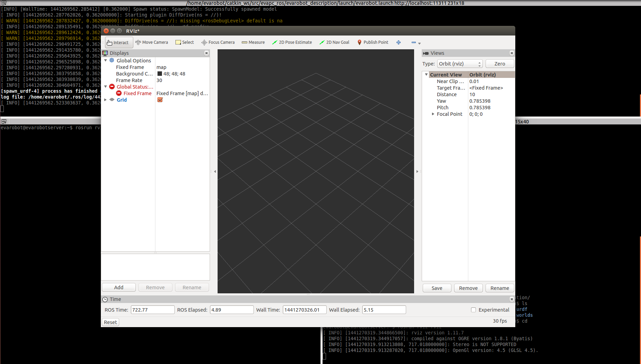
Task: Uncheck the Grid display checkbox
Action: click(160, 100)
